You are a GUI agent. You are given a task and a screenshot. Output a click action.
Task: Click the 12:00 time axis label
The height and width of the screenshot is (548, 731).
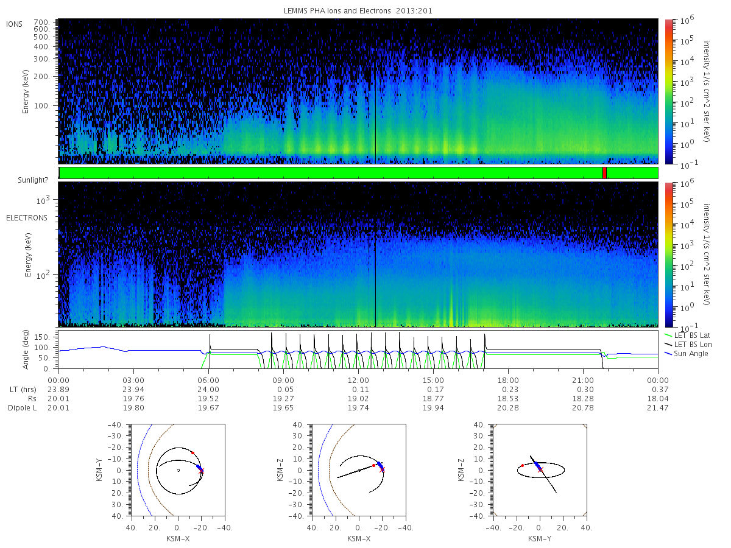[358, 379]
